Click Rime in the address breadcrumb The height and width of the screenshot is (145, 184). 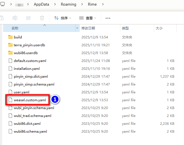click(92, 4)
